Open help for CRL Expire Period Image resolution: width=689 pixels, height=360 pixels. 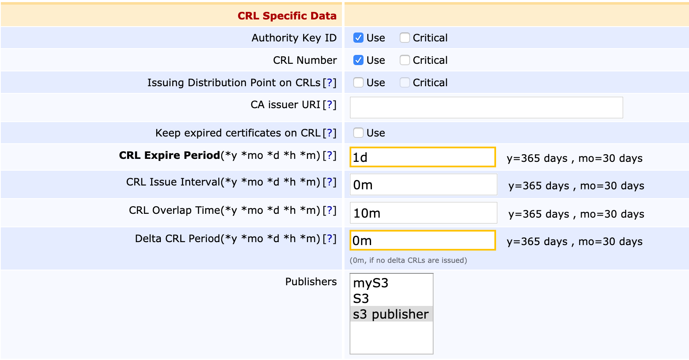pos(329,155)
